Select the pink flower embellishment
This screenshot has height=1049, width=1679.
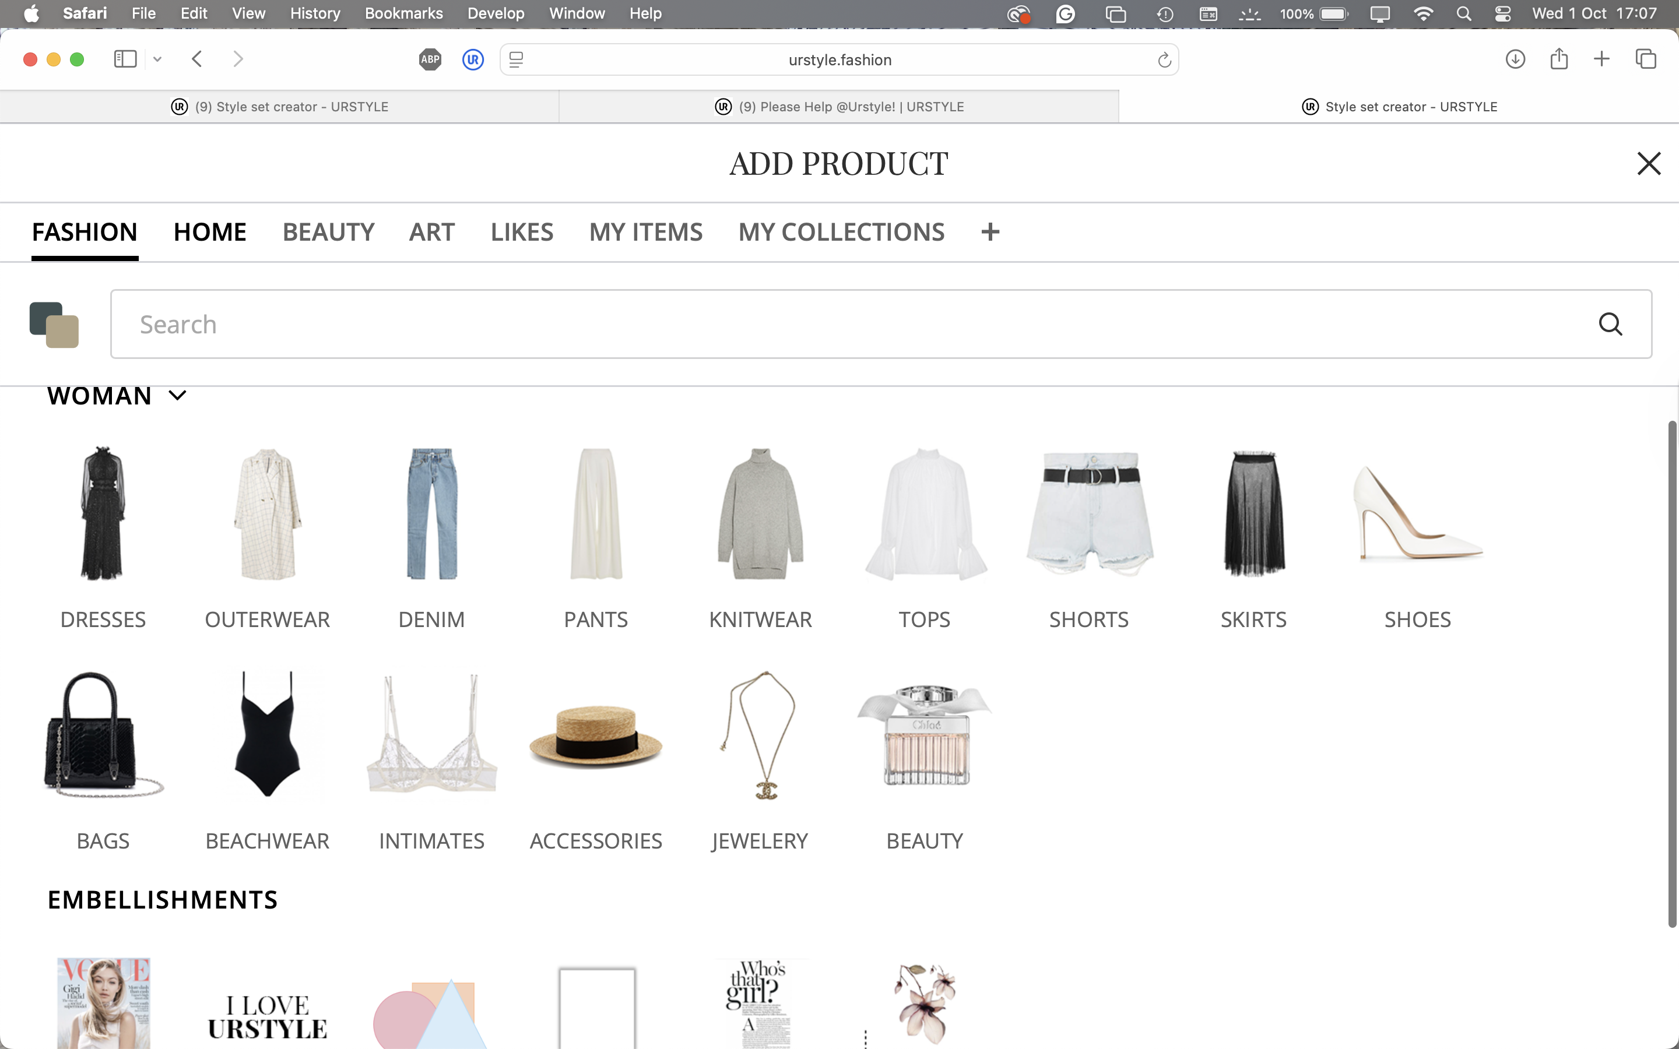tap(925, 1003)
